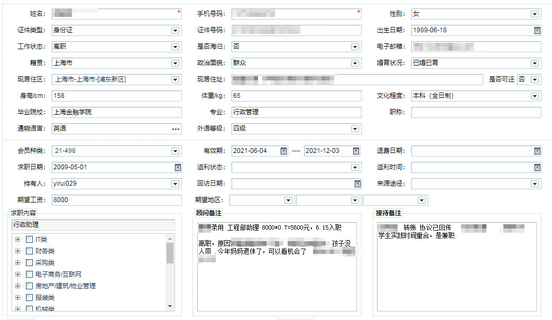Open calendar for 有效期 start date

(283, 151)
